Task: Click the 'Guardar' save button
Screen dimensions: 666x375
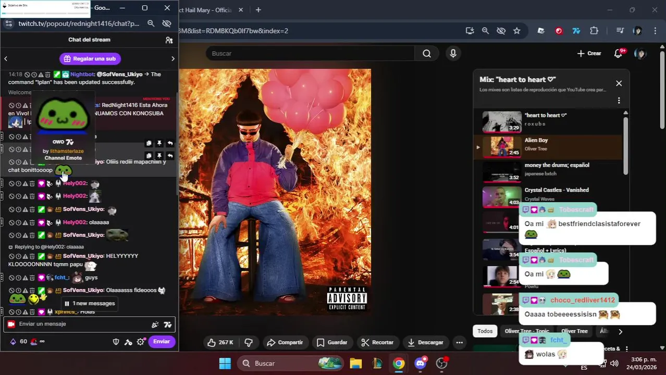Action: click(331, 342)
